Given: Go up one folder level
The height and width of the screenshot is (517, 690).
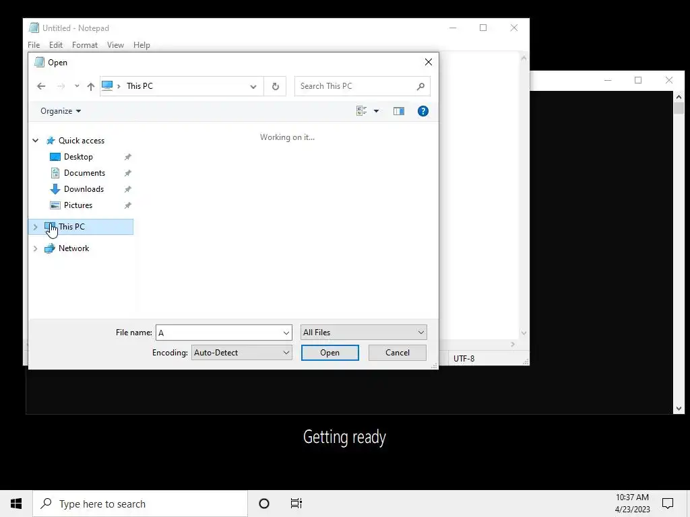Looking at the screenshot, I should coord(91,86).
